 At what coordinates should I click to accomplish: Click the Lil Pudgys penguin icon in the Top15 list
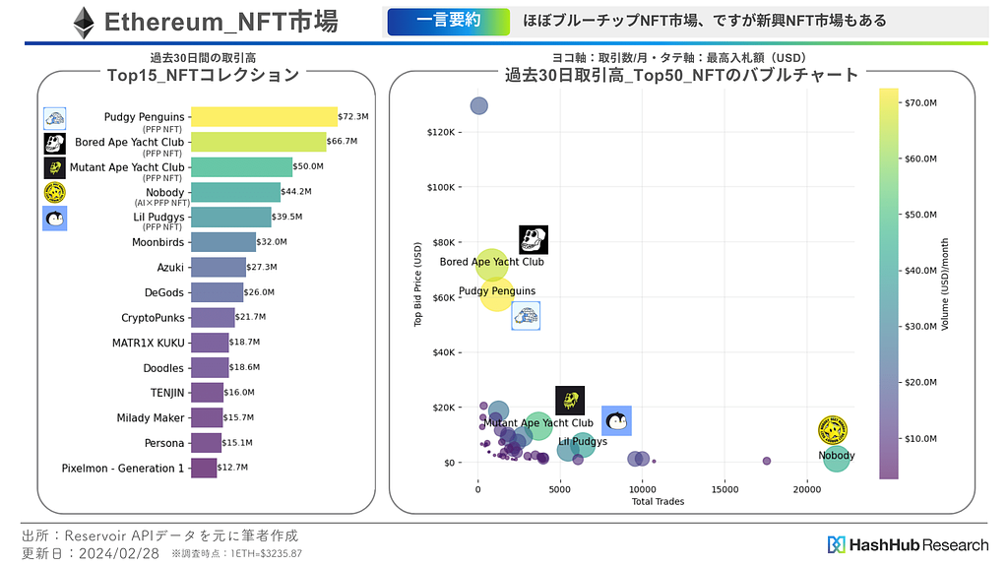click(x=55, y=219)
